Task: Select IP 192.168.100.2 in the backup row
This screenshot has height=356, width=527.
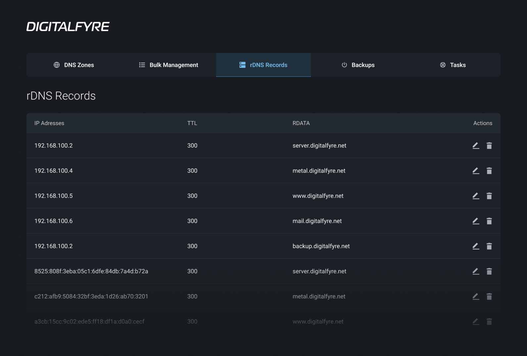Action: pos(54,246)
